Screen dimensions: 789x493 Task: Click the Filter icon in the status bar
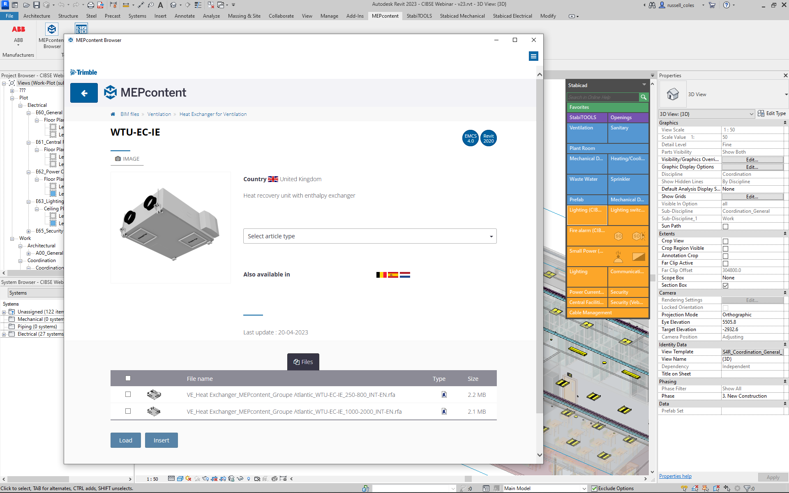tap(747, 488)
